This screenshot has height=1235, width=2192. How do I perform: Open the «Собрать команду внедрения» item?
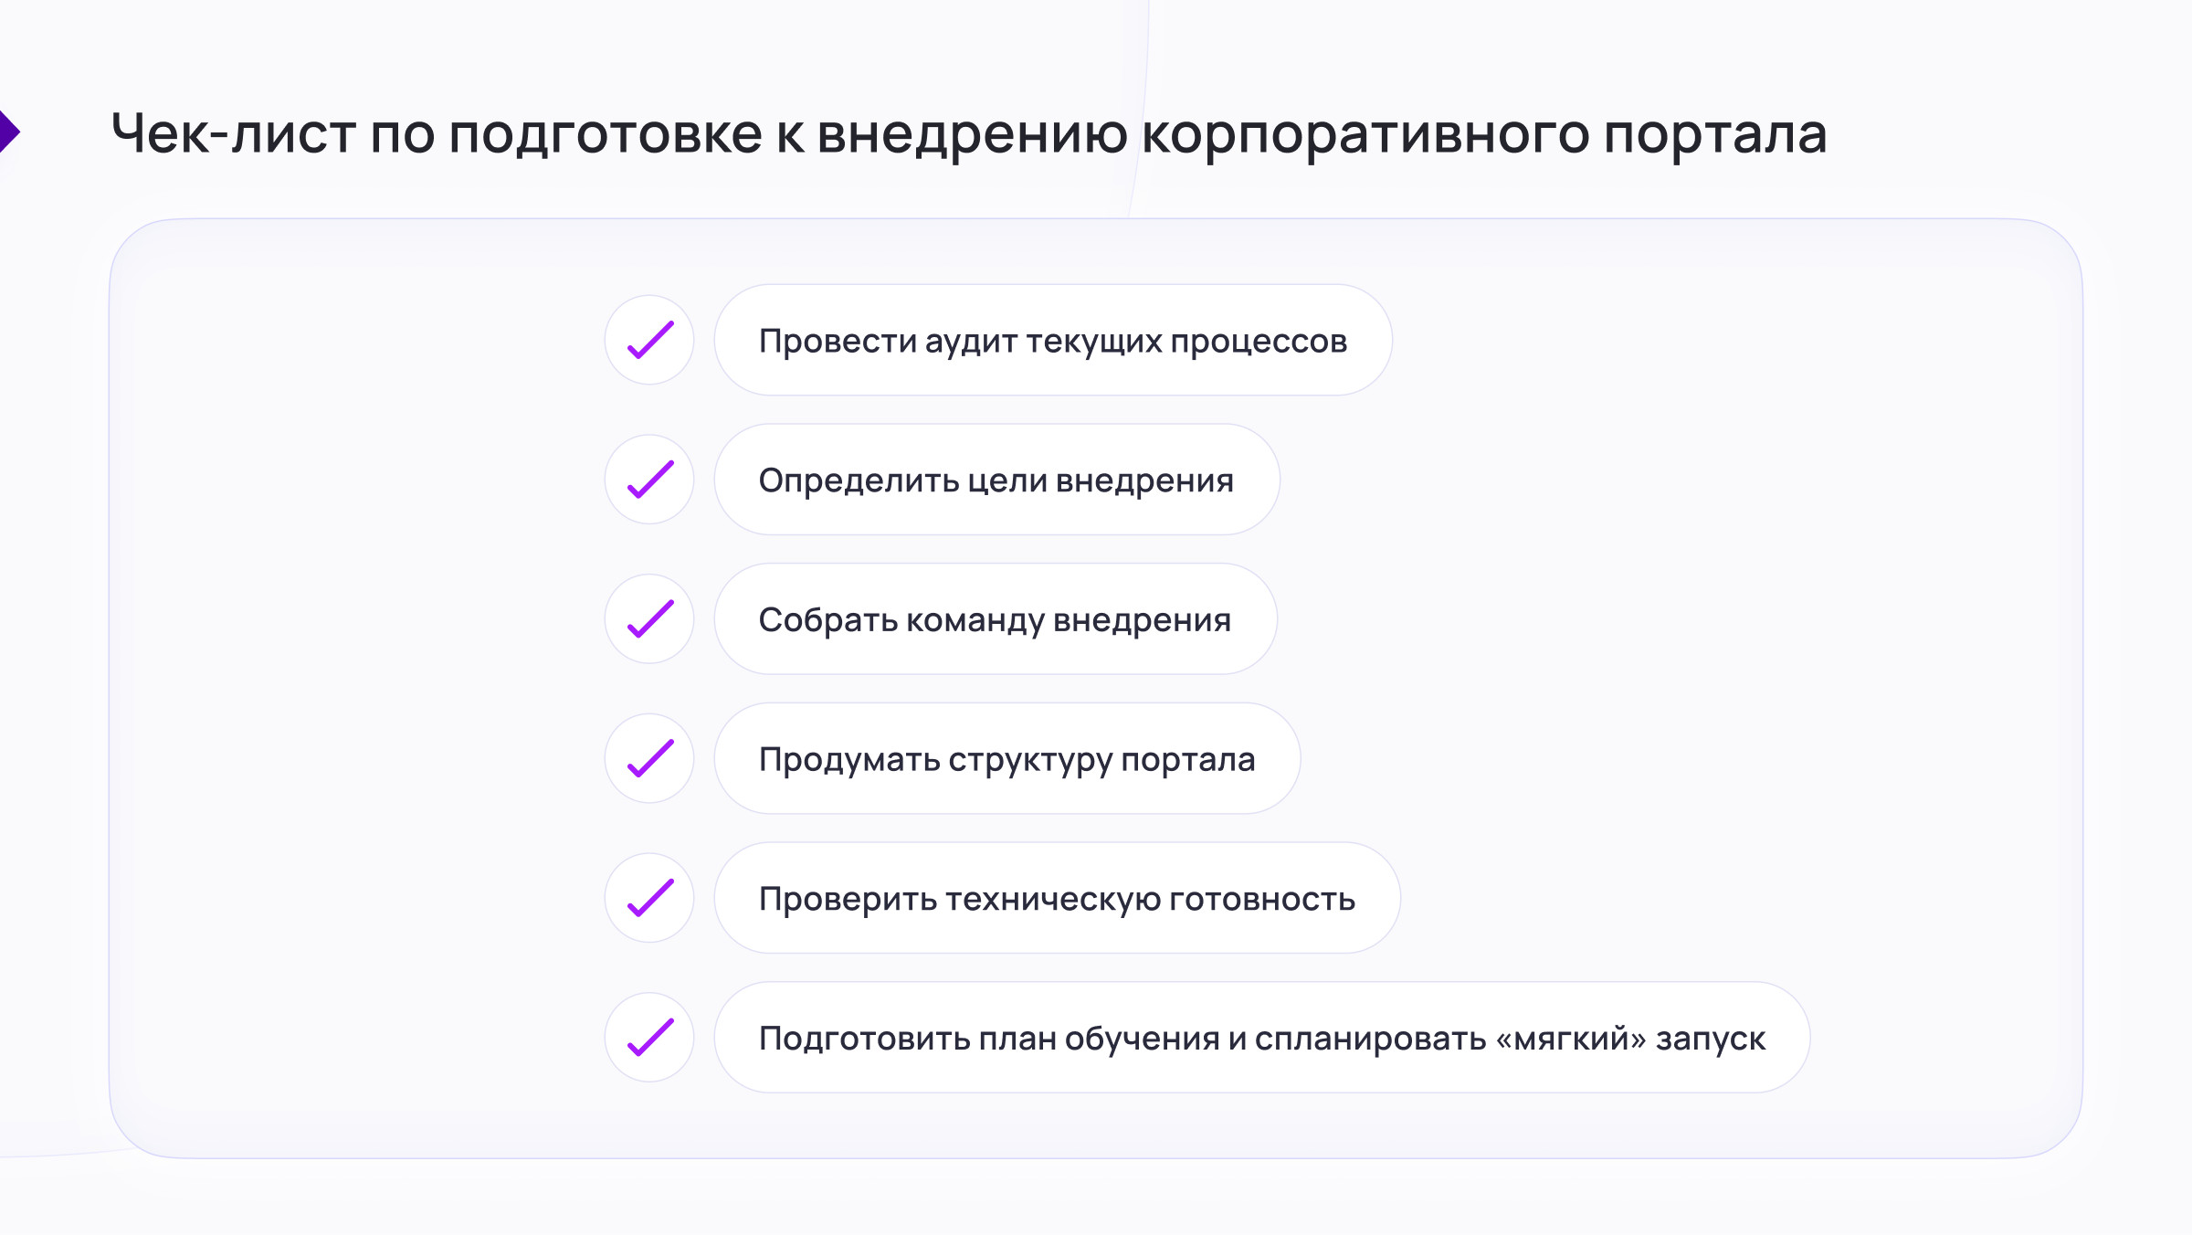click(995, 620)
